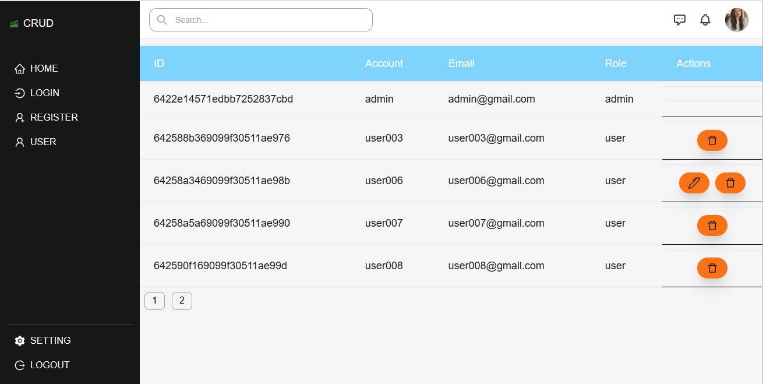763x384 pixels.
Task: Click the Login arrow icon in sidebar
Action: point(20,93)
